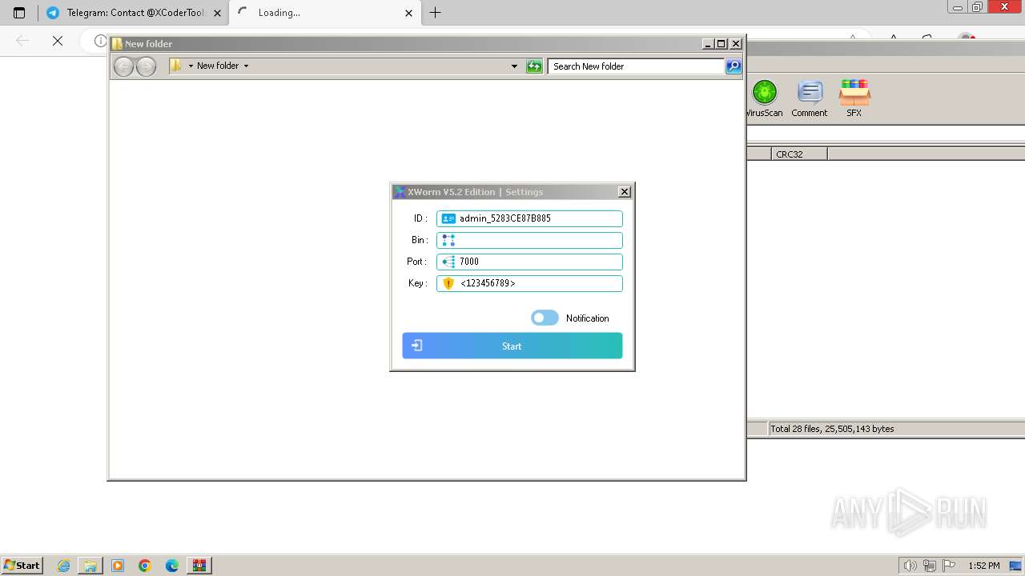Image resolution: width=1025 pixels, height=576 pixels.
Task: Launch Google Chrome from the taskbar
Action: tap(145, 566)
